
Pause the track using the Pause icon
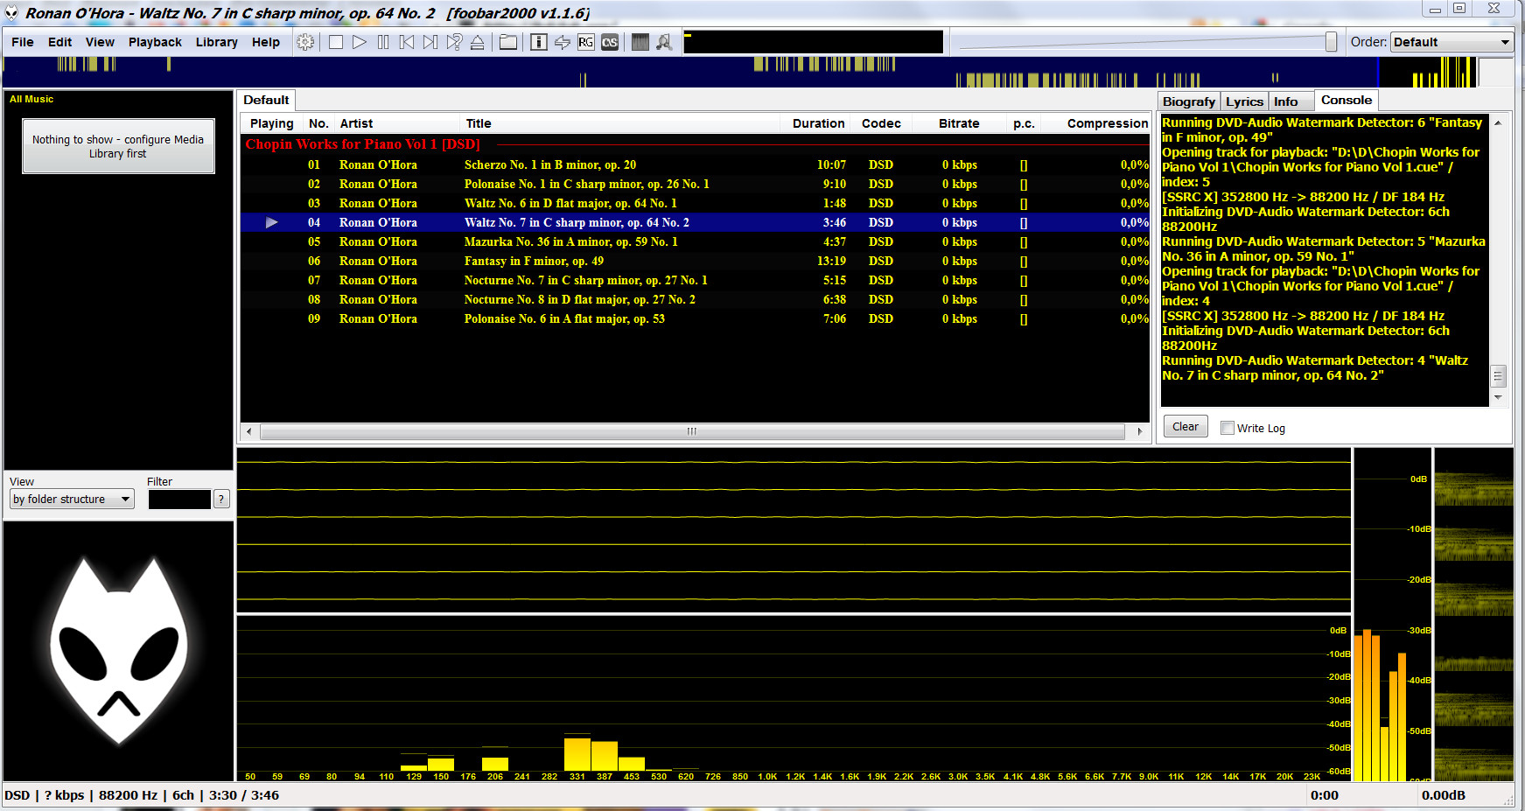click(383, 42)
